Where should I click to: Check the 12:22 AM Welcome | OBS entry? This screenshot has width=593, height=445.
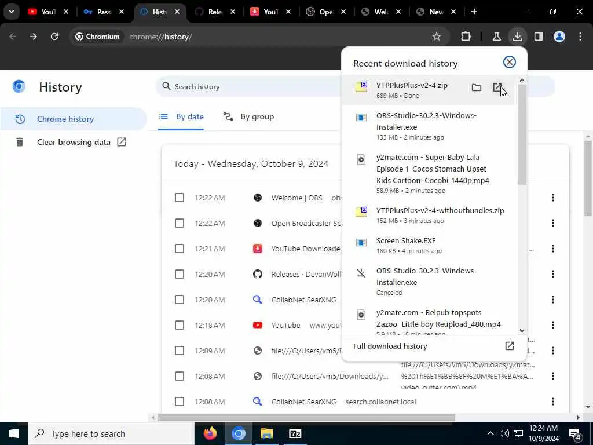(180, 198)
